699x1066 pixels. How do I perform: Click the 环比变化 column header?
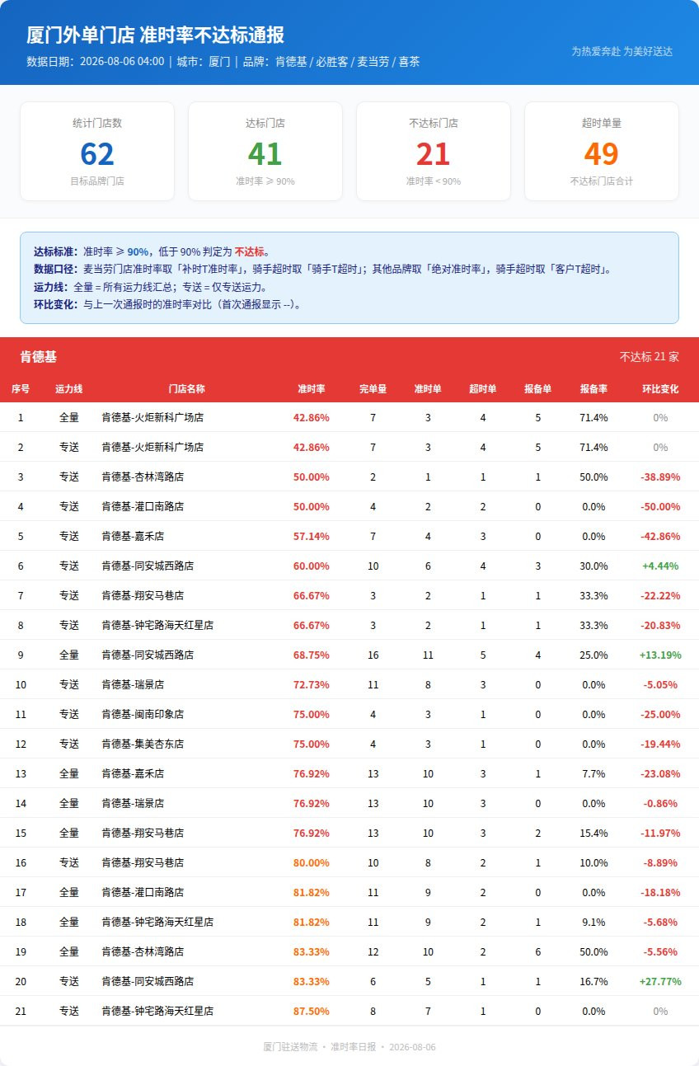pyautogui.click(x=660, y=388)
